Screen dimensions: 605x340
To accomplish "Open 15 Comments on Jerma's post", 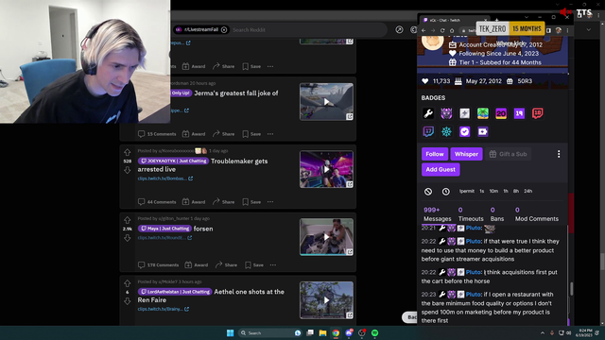I will coord(157,134).
